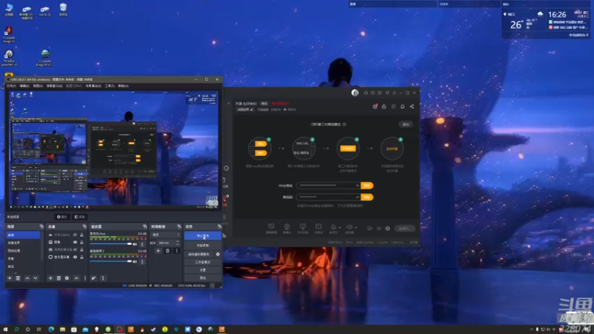Open the Scene Transitions three-dot options
The image size is (594, 334).
[x=177, y=251]
